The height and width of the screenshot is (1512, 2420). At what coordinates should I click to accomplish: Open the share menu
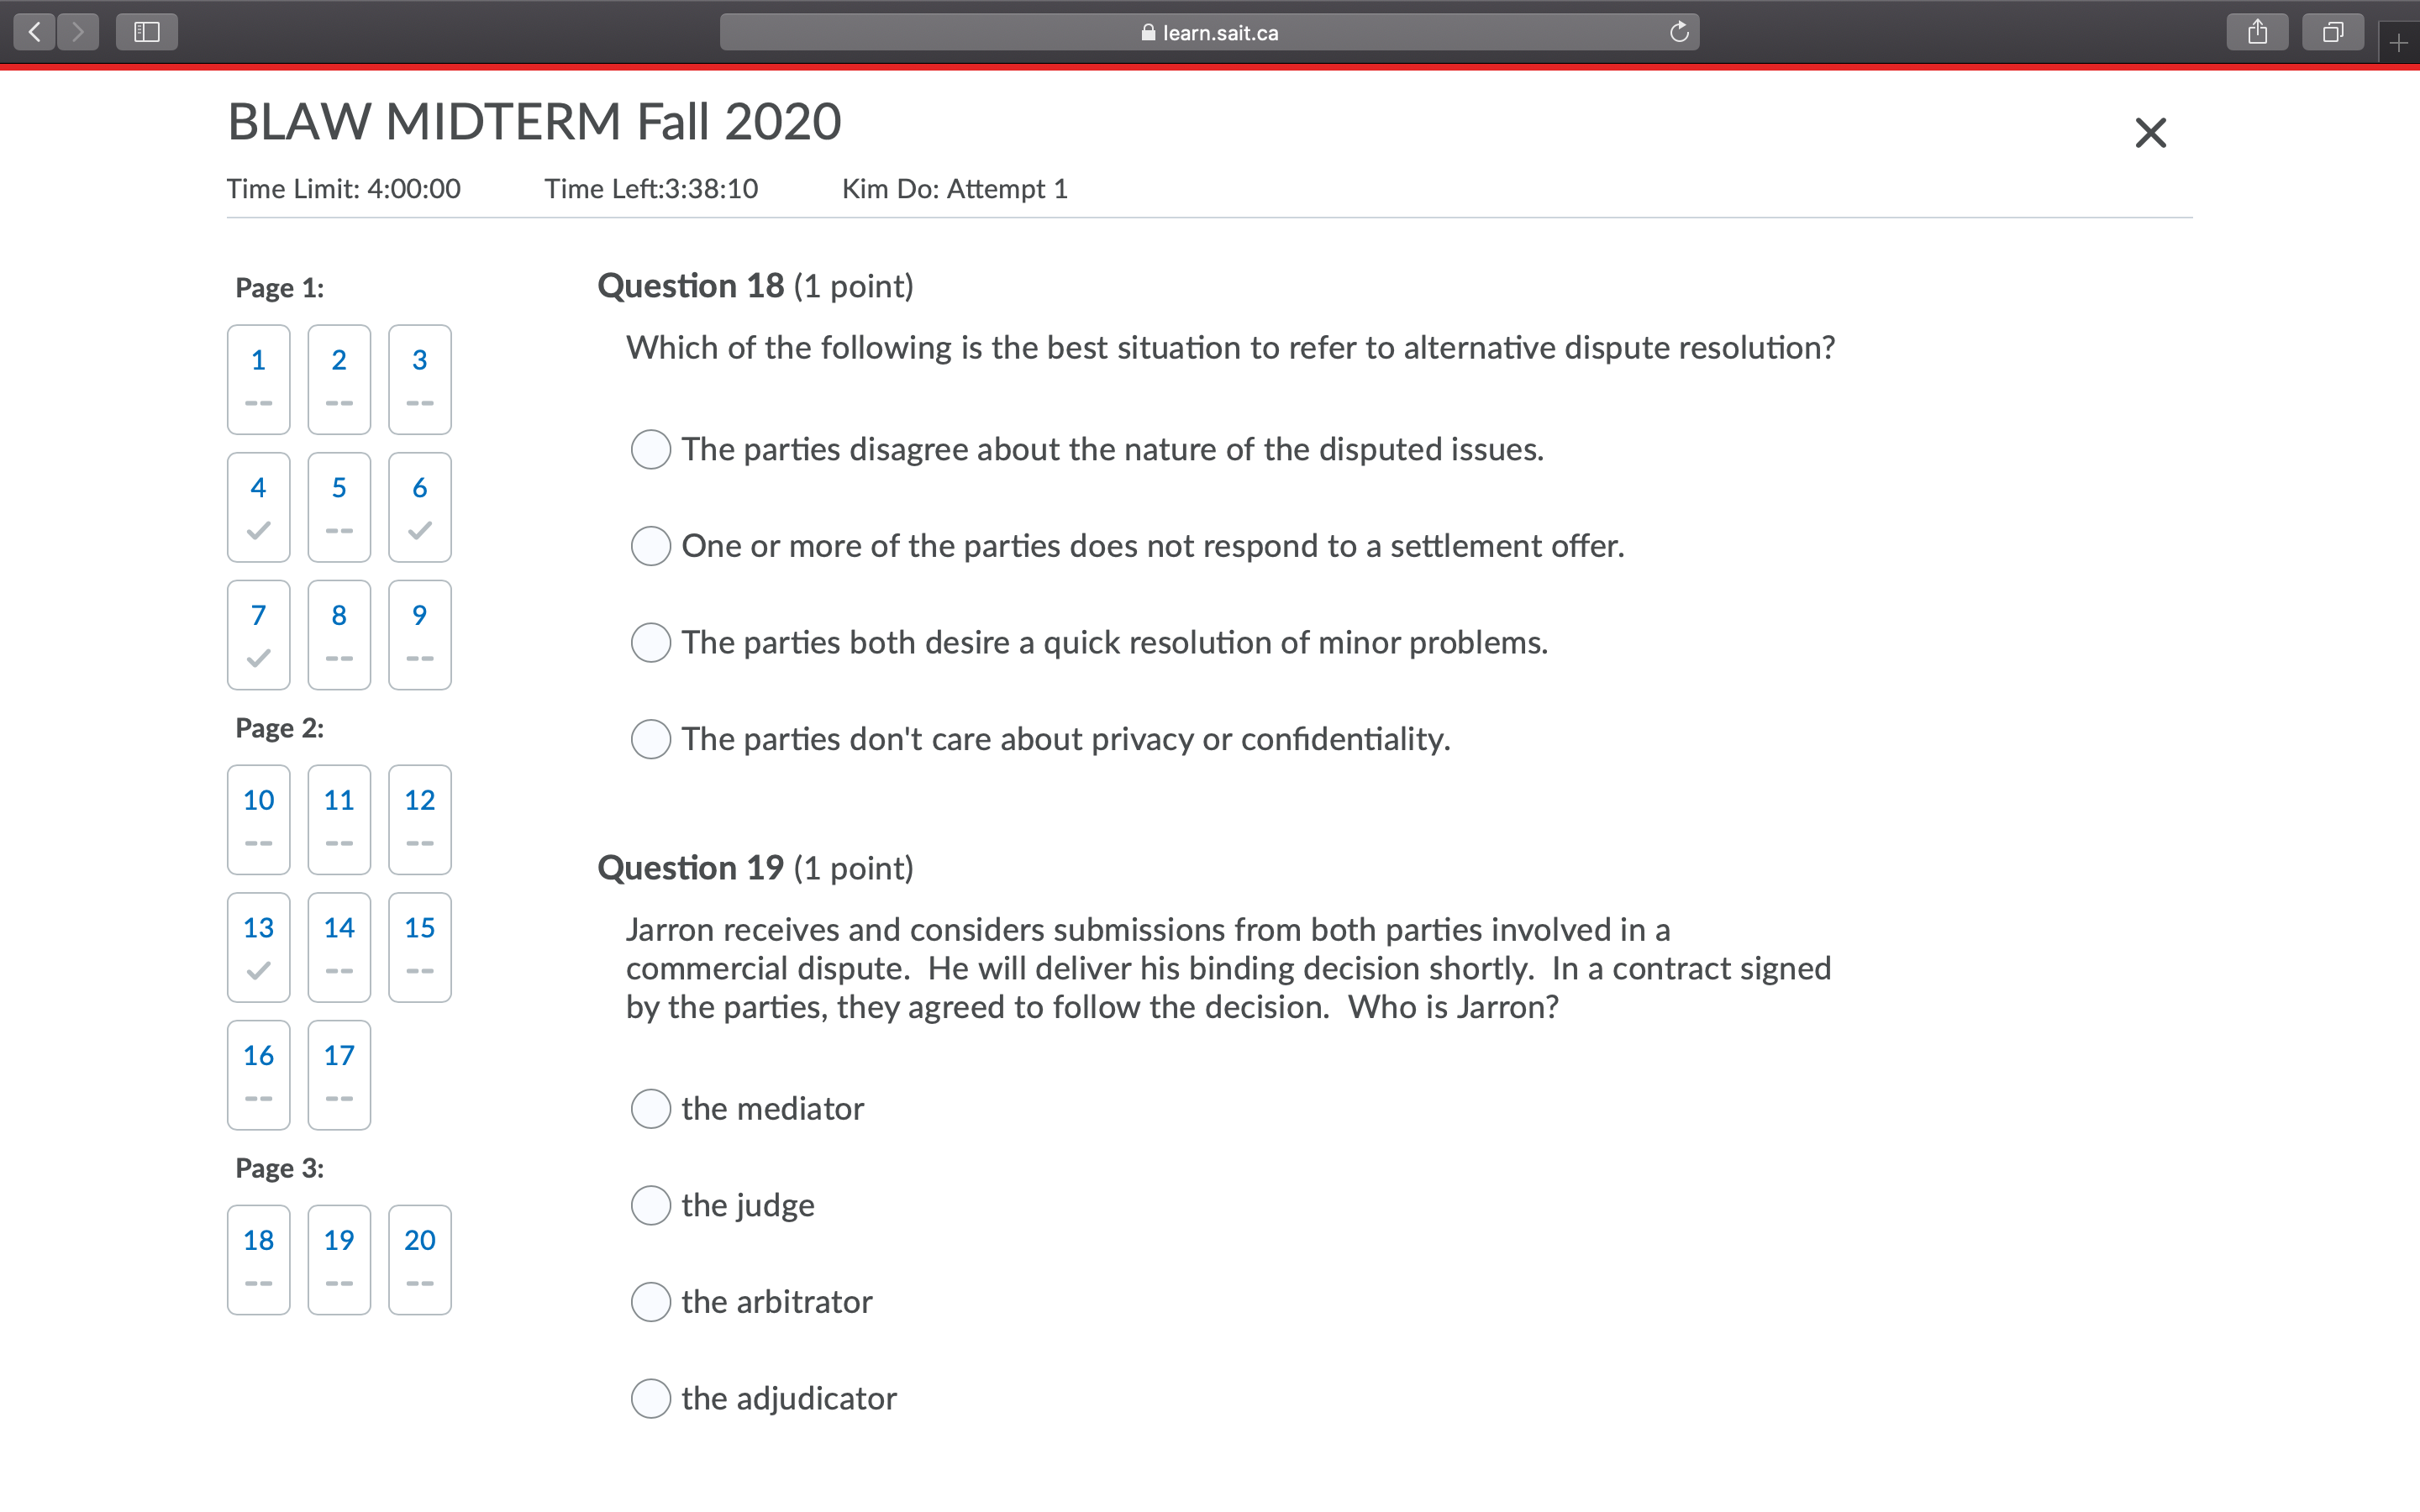(x=2257, y=31)
